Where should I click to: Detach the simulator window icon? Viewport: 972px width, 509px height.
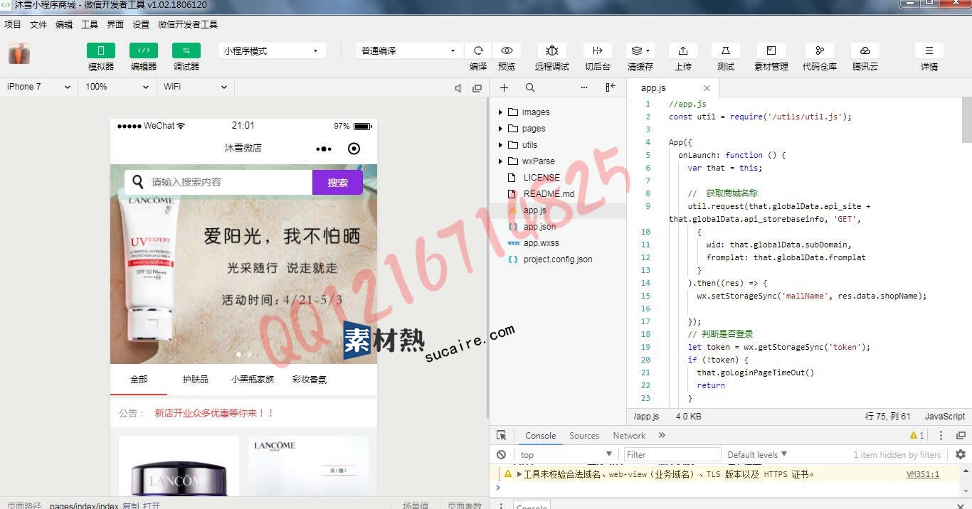click(x=477, y=88)
